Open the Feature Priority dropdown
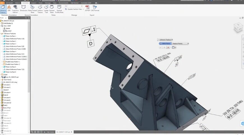The image size is (244, 135). click(180, 44)
